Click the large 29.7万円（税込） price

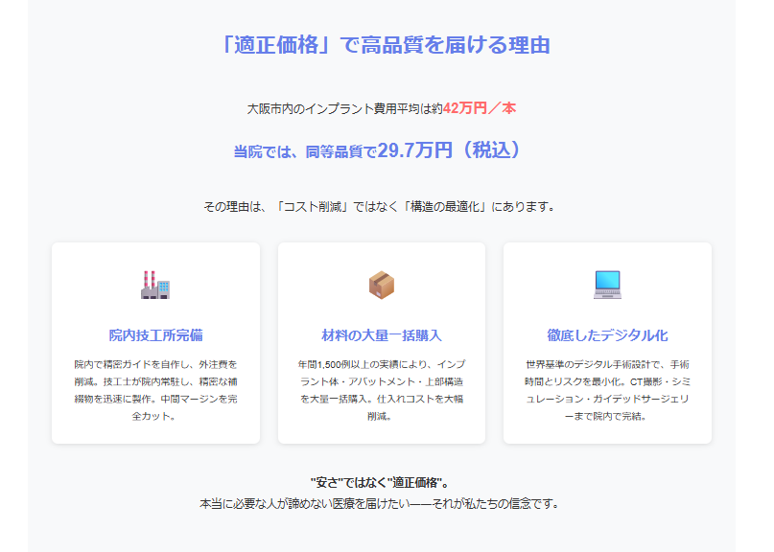coord(450,150)
